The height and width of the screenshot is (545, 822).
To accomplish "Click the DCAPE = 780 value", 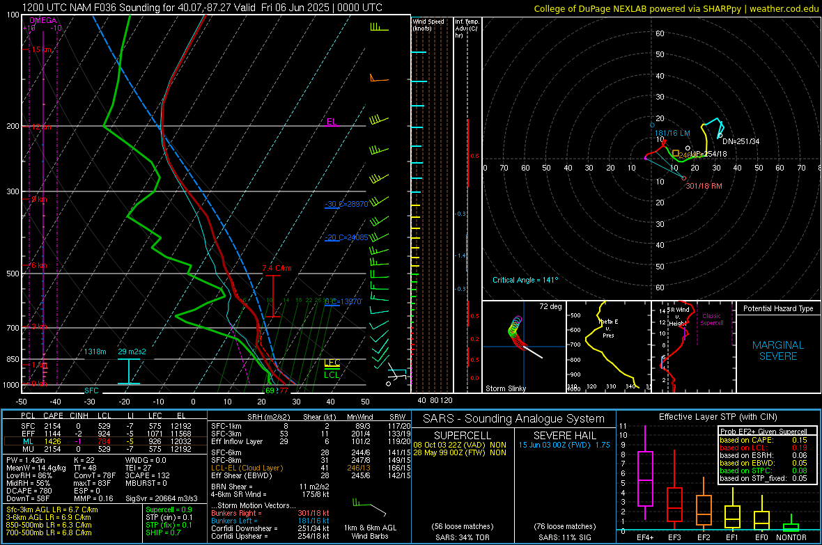I will tap(29, 491).
